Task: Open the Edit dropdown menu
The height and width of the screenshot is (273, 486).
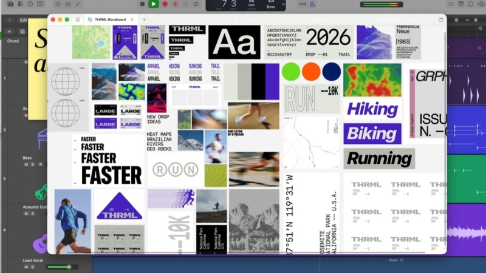Action: click(23, 20)
